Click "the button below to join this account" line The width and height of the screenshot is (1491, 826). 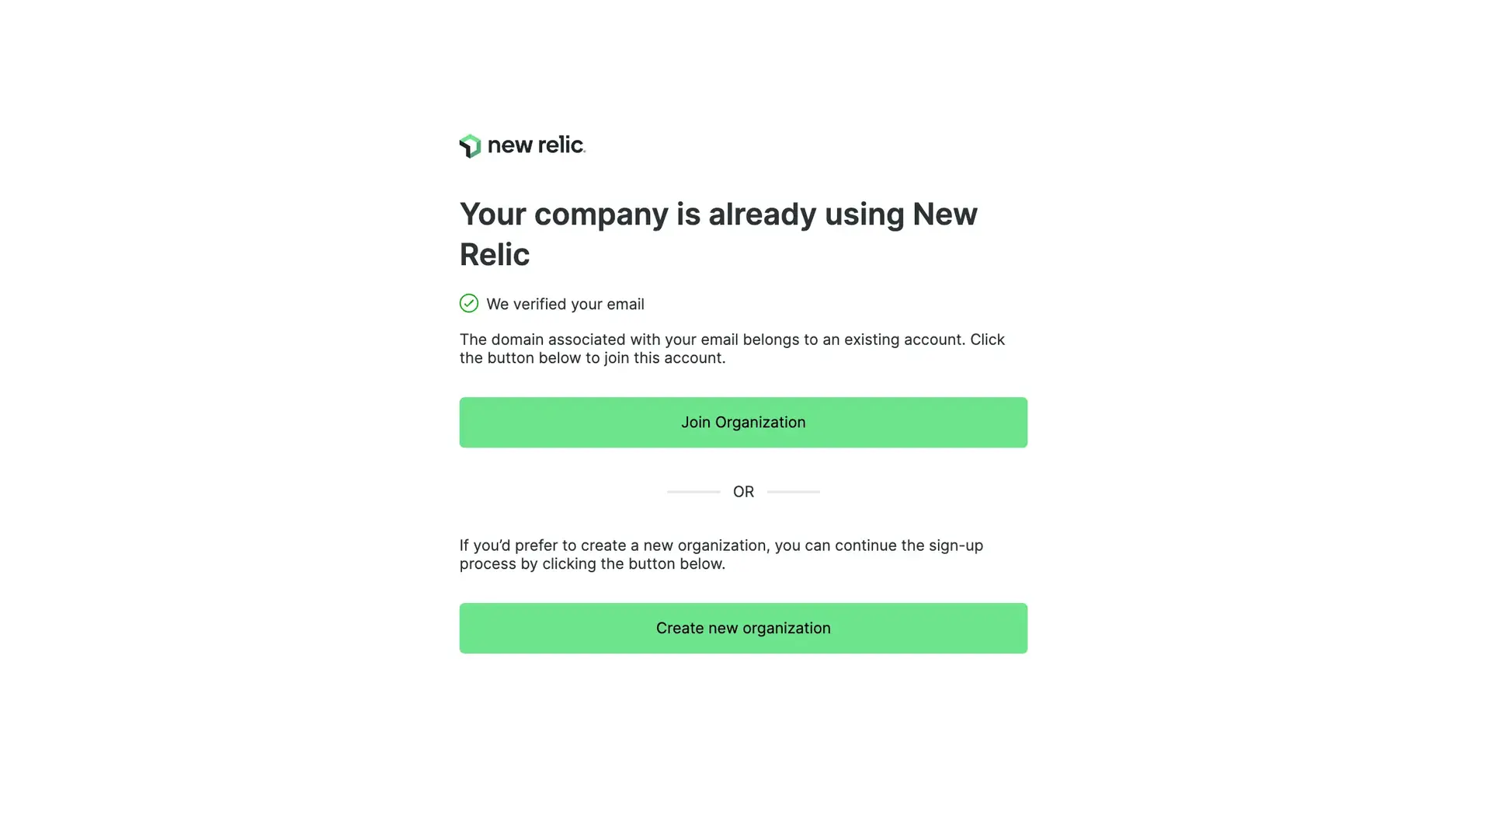pos(592,358)
